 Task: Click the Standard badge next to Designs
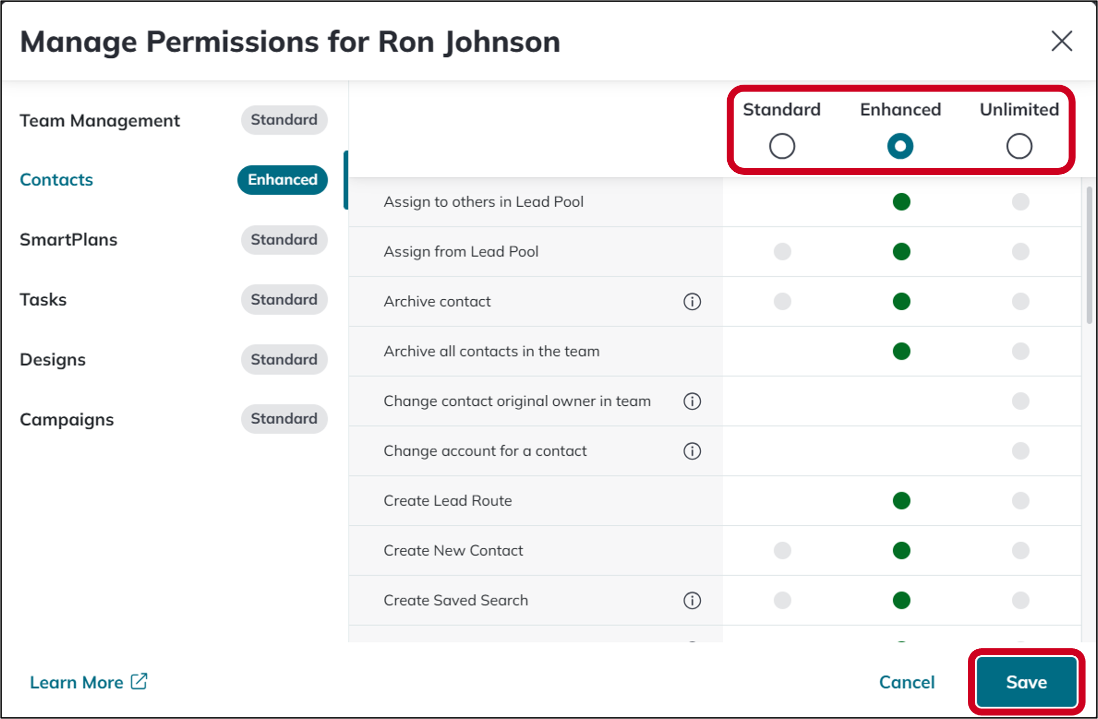tap(284, 359)
